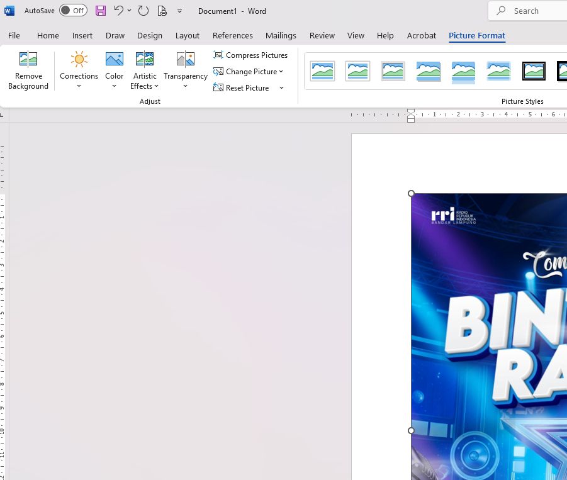The width and height of the screenshot is (567, 480).
Task: Click the Word application icon
Action: click(x=9, y=11)
